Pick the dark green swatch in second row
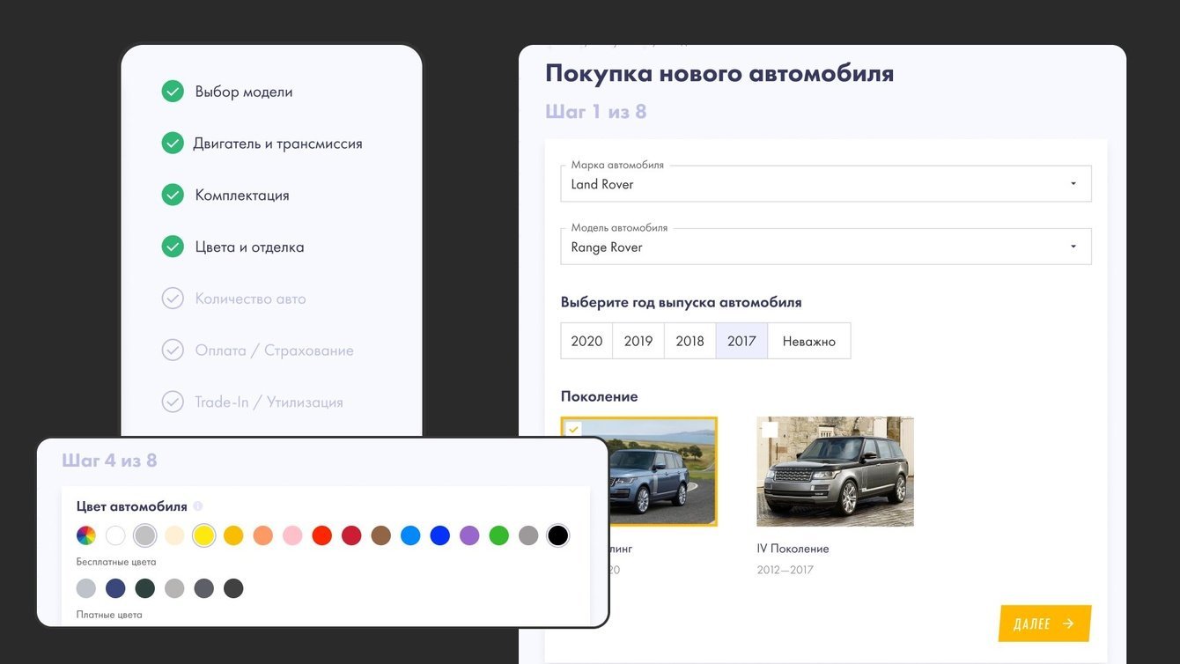Image resolution: width=1180 pixels, height=664 pixels. [145, 588]
